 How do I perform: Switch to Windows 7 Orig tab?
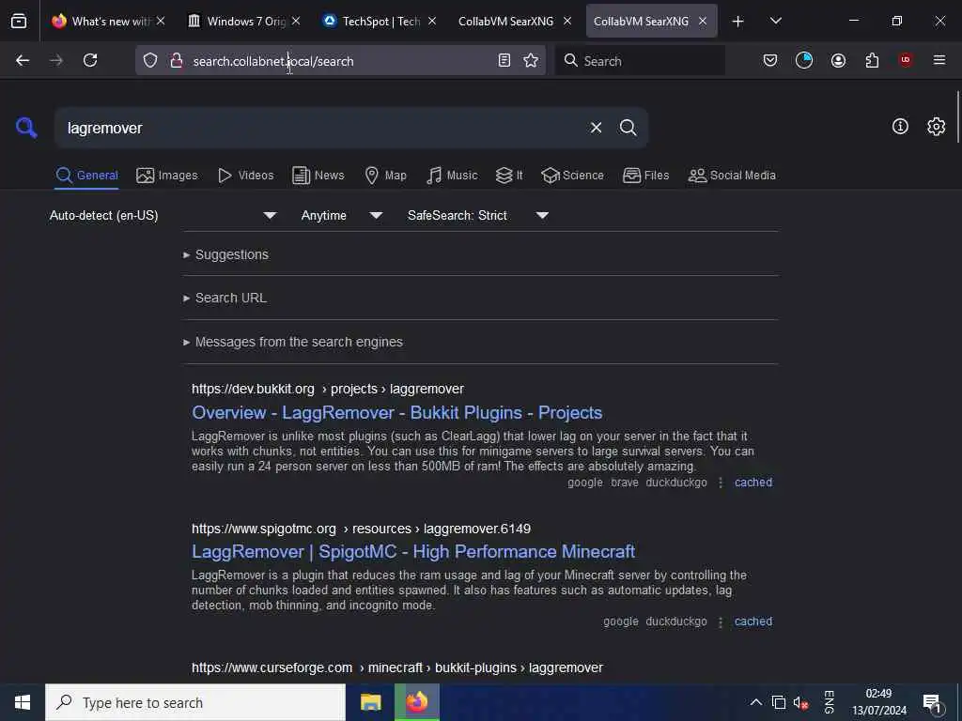point(245,22)
